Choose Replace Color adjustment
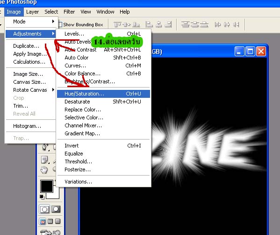The image size is (280, 235). pyautogui.click(x=103, y=110)
